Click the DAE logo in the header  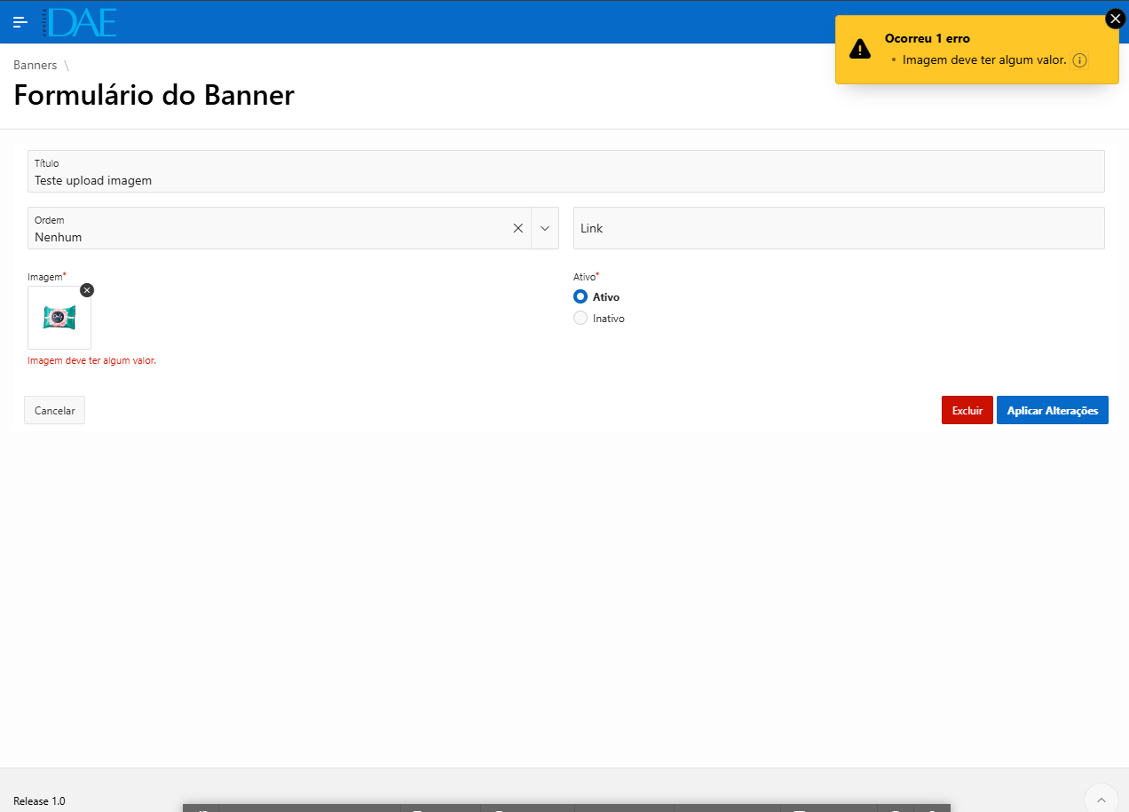(78, 20)
